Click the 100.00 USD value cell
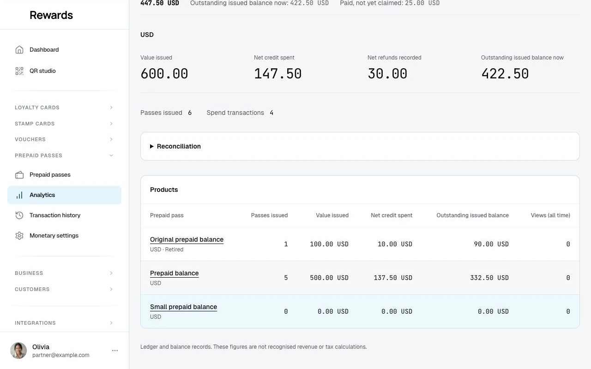591x369 pixels. point(329,244)
